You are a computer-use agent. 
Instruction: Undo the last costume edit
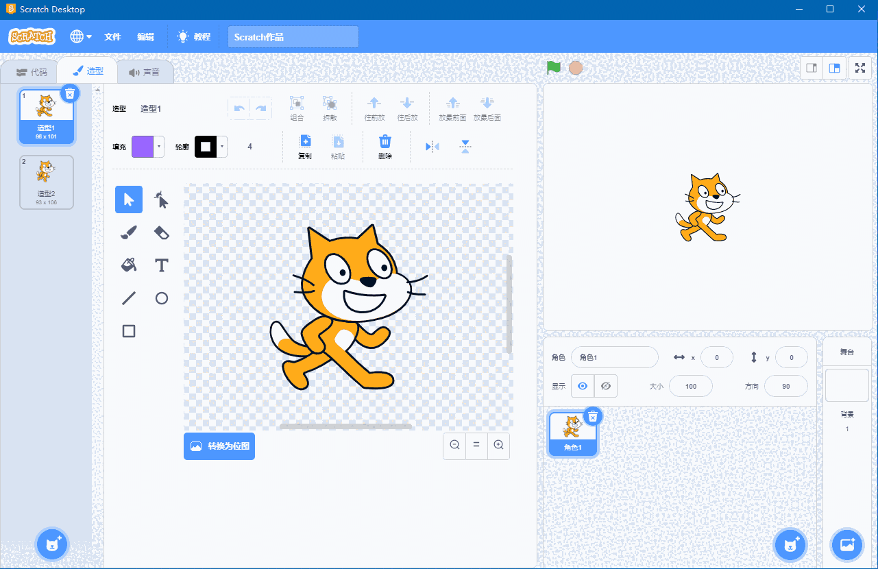(x=239, y=108)
